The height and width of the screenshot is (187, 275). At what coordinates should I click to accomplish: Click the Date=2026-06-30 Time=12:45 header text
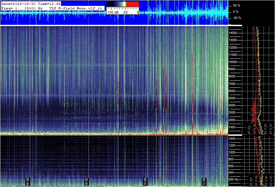31,4
